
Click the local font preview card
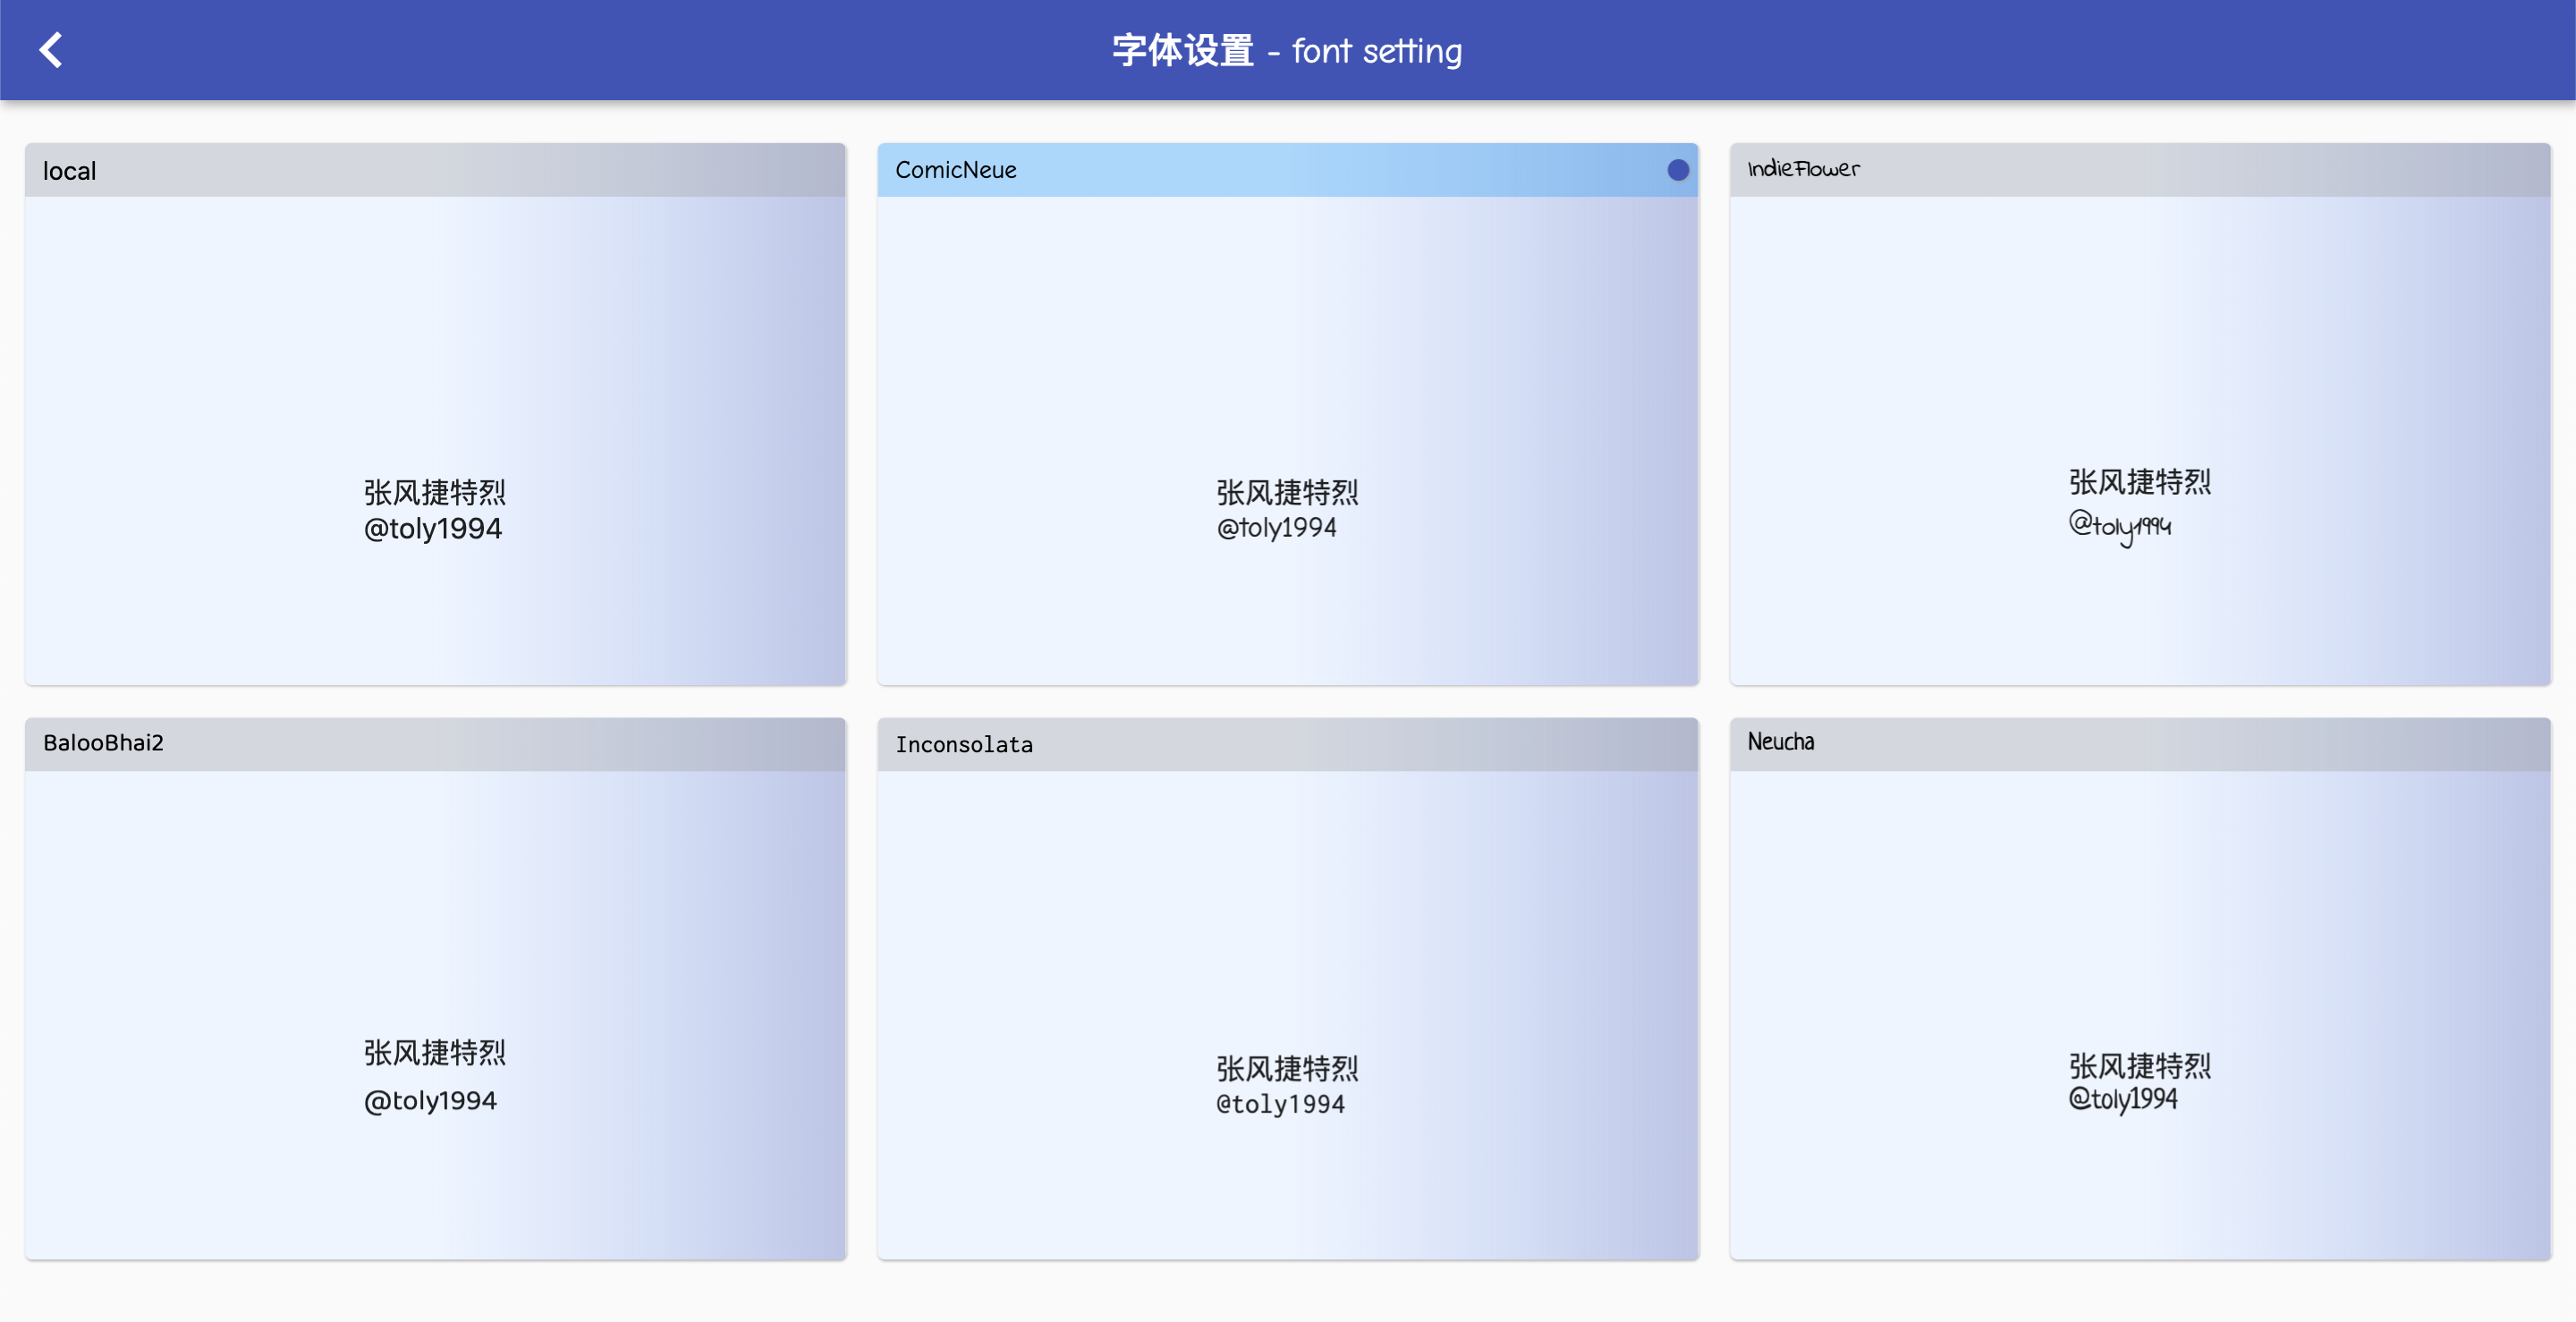tap(435, 380)
